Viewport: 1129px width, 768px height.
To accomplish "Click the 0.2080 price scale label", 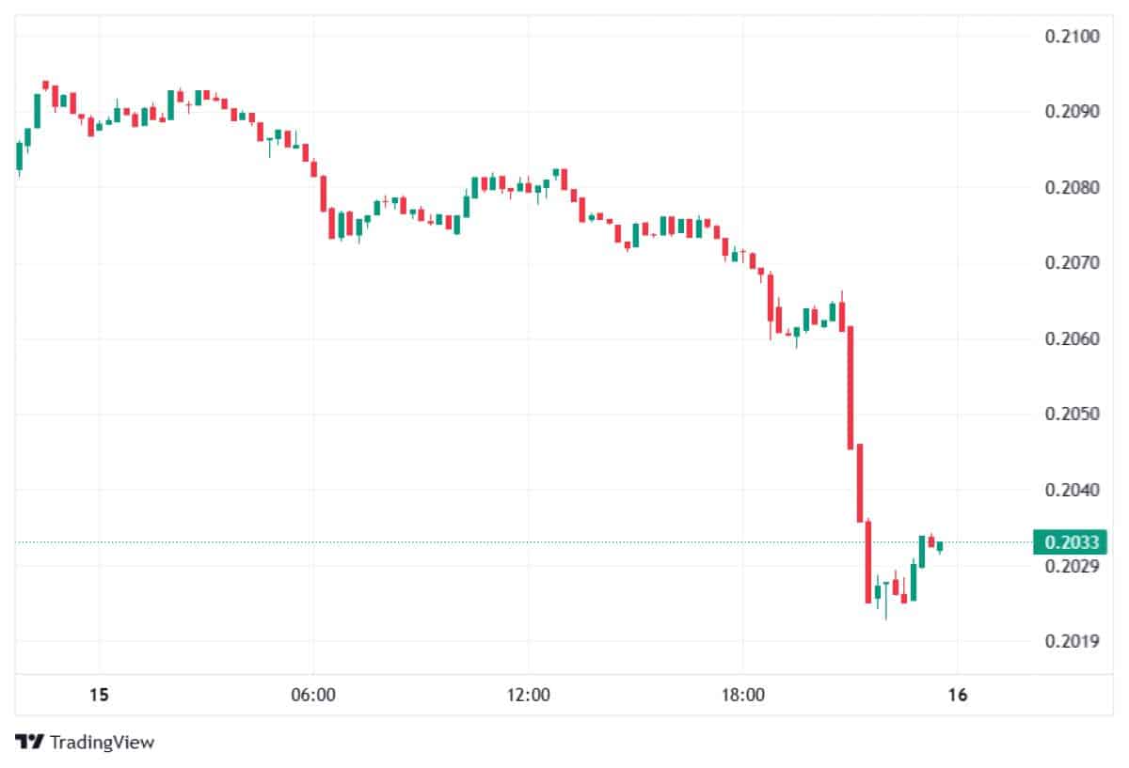I will (1072, 188).
